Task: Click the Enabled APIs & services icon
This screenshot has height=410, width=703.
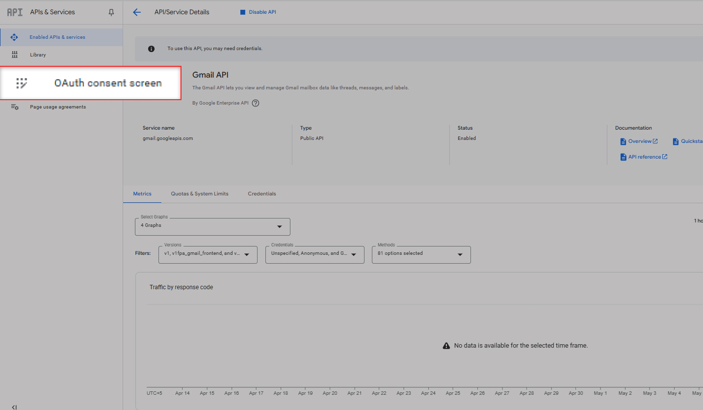Action: (x=14, y=37)
